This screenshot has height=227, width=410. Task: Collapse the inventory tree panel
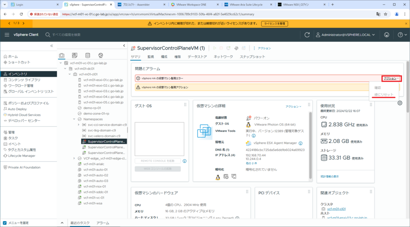pyautogui.click(x=124, y=46)
